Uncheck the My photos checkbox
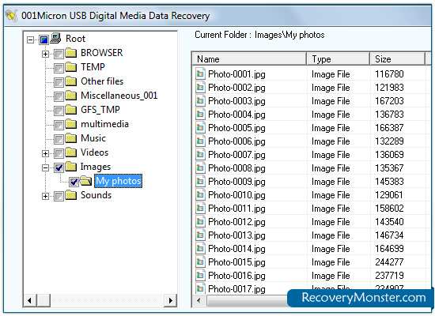The image size is (435, 316). (74, 182)
